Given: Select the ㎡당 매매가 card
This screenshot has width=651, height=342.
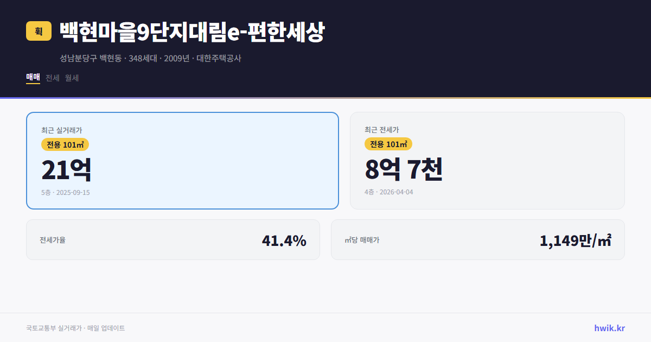Looking at the screenshot, I should click(x=477, y=239).
